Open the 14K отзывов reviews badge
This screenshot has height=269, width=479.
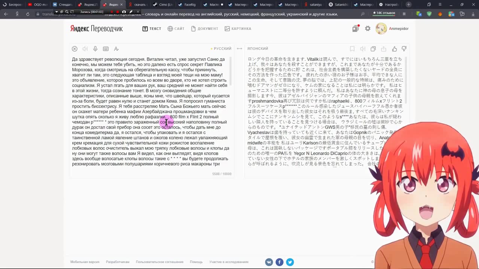tap(384, 13)
